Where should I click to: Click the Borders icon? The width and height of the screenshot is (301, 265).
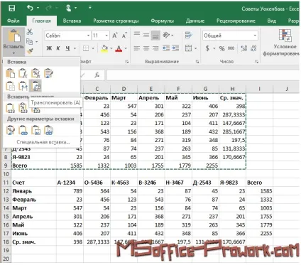[x=86, y=48]
